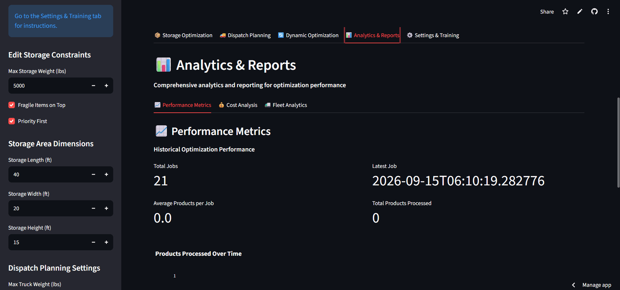
Task: Open the Fleet Analytics sub-tab
Action: click(286, 105)
